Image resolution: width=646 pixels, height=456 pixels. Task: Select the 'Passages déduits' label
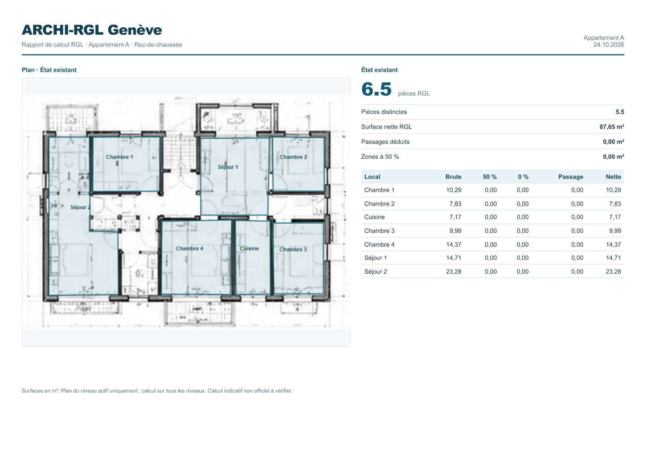pos(385,141)
